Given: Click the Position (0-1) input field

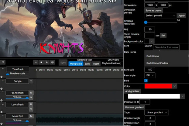Looking at the screenshot, I should click(145, 102).
